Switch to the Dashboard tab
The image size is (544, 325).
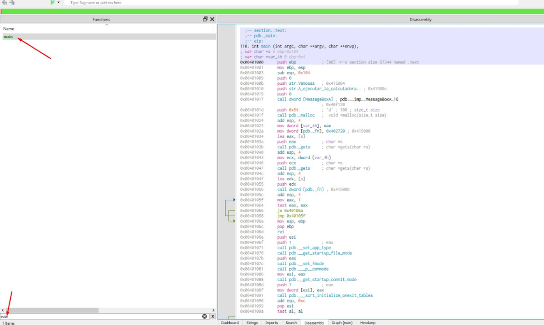(230, 323)
